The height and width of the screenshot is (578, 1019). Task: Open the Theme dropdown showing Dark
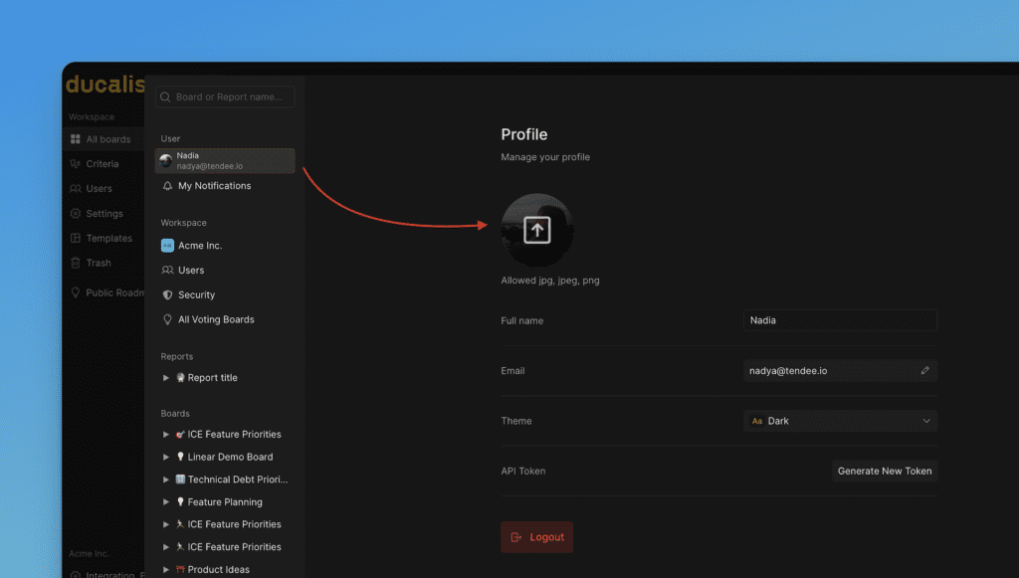840,421
